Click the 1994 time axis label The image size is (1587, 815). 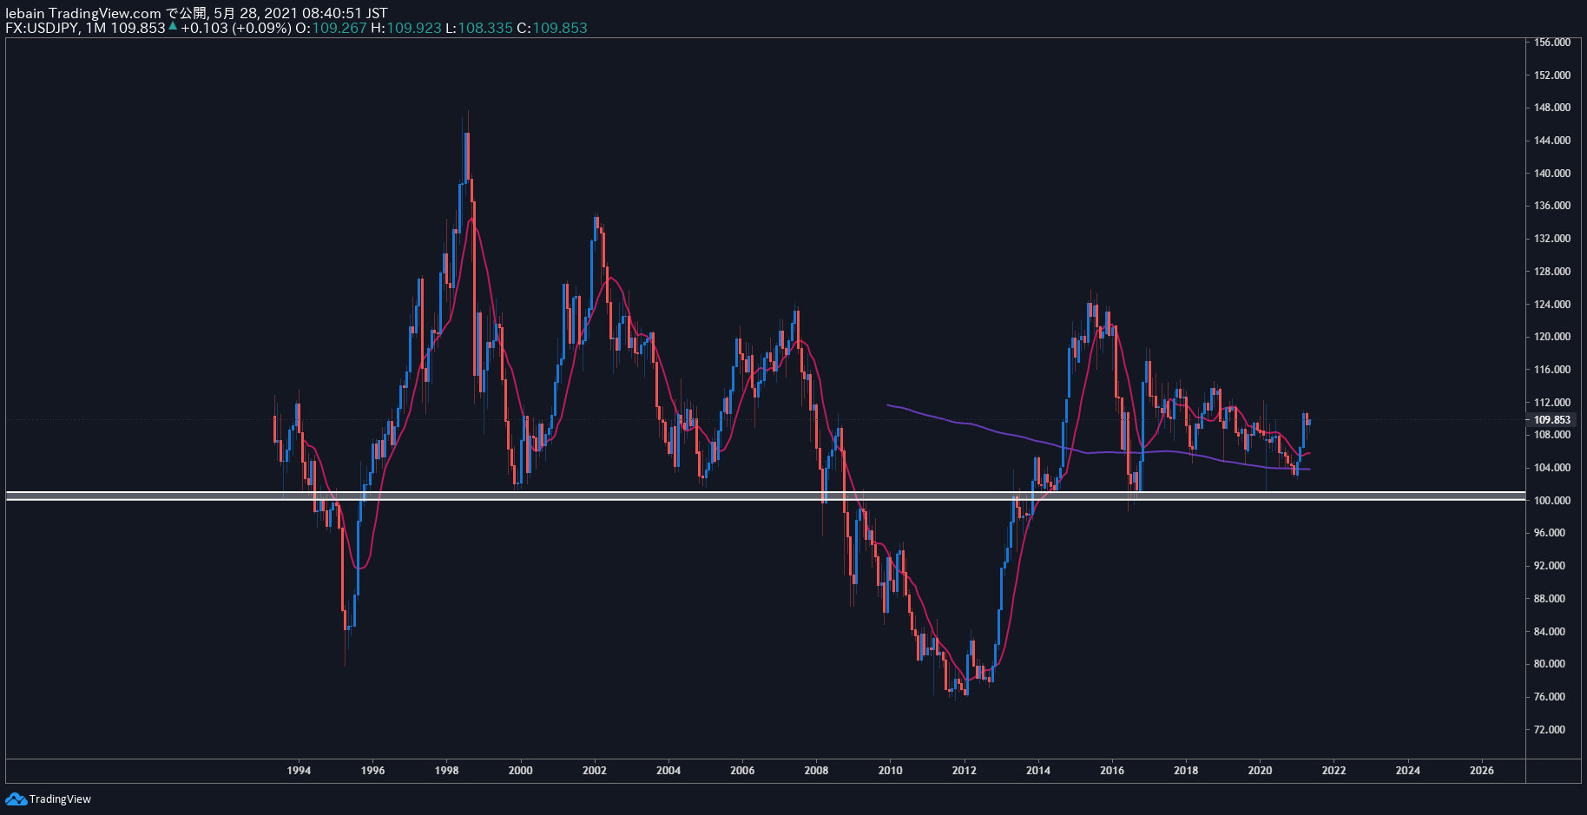pos(299,771)
